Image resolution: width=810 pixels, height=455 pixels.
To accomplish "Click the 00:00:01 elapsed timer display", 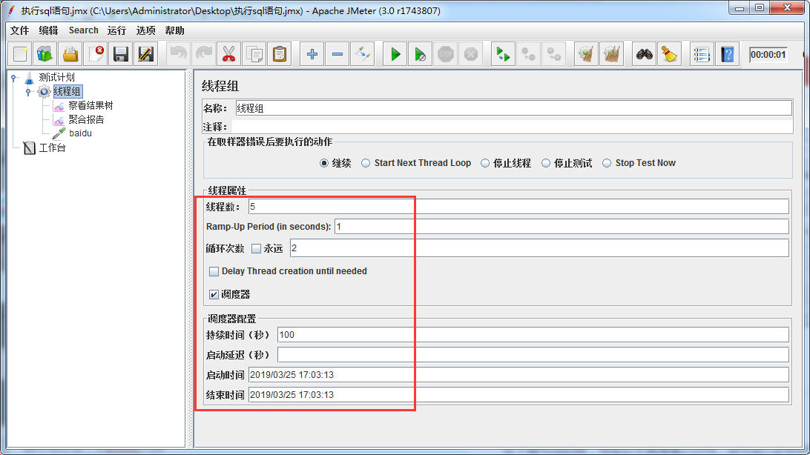I will coord(768,55).
